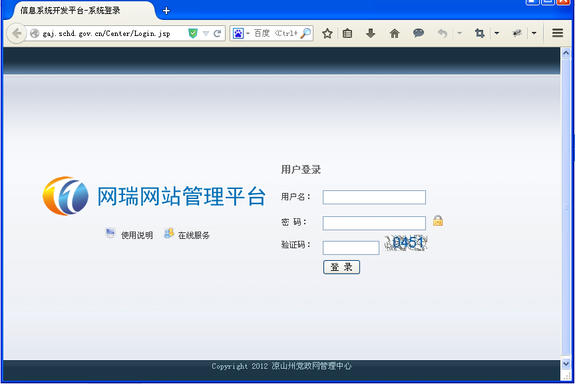Click the magnifier search icon
The width and height of the screenshot is (575, 384).
click(305, 33)
